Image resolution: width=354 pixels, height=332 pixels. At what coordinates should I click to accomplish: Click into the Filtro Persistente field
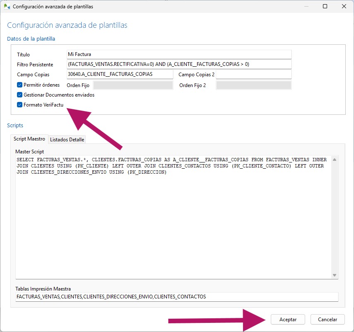pos(179,64)
